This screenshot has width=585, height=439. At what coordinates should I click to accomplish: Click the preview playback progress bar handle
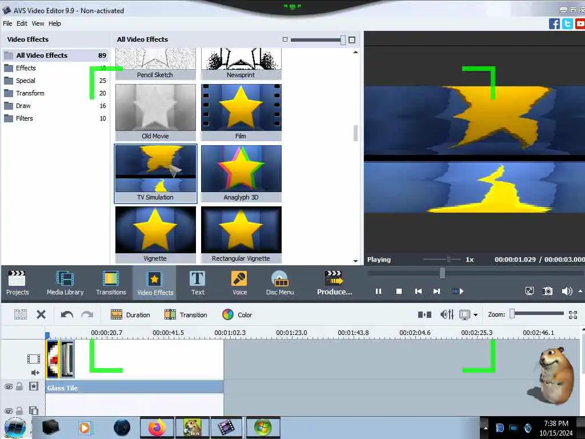[x=442, y=273]
